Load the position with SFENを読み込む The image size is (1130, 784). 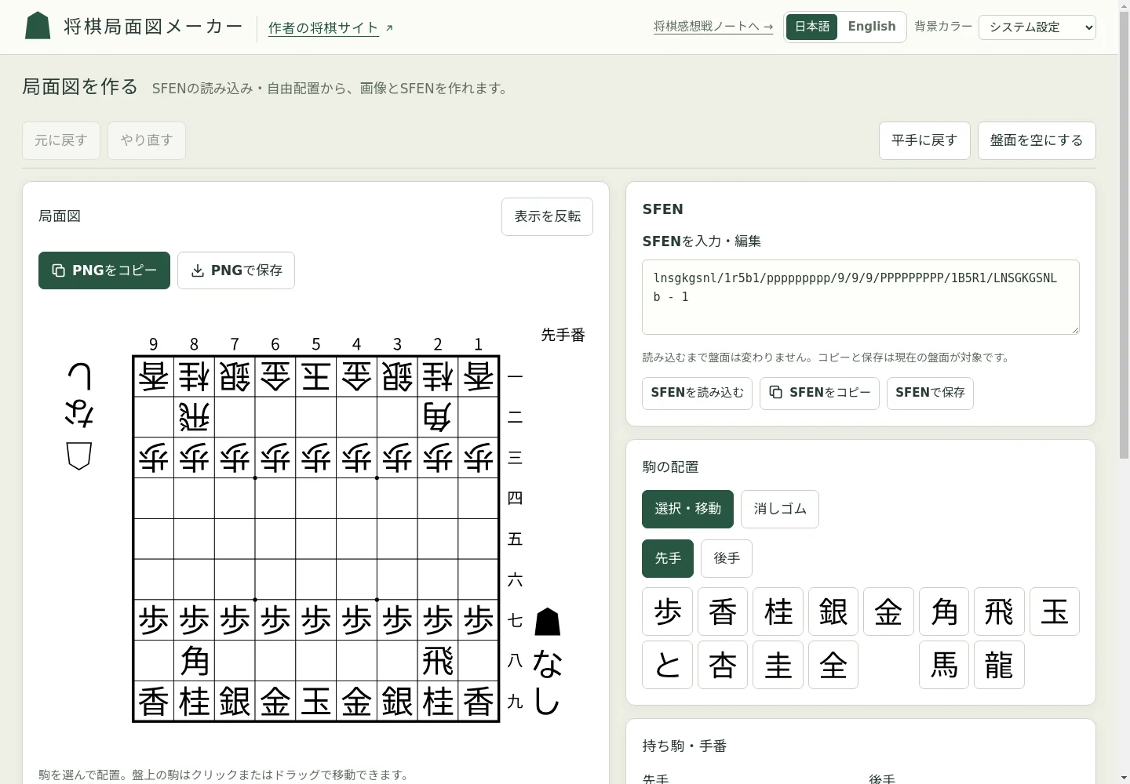coord(698,393)
